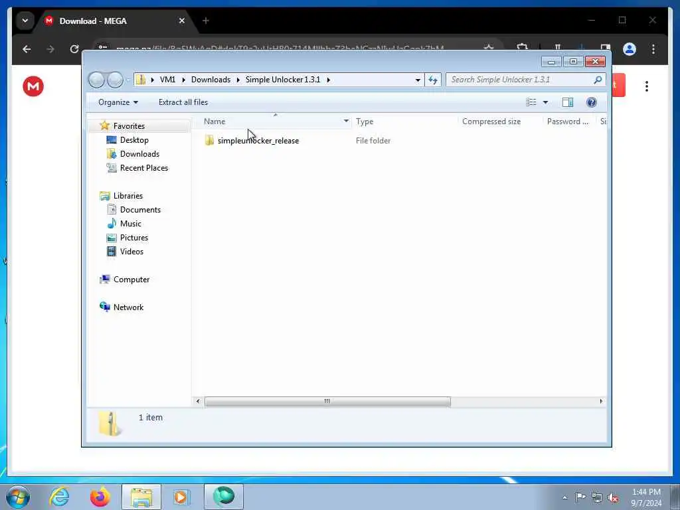This screenshot has height=510, width=680.
Task: Select the simpleunlocker_release file name
Action: pyautogui.click(x=258, y=141)
